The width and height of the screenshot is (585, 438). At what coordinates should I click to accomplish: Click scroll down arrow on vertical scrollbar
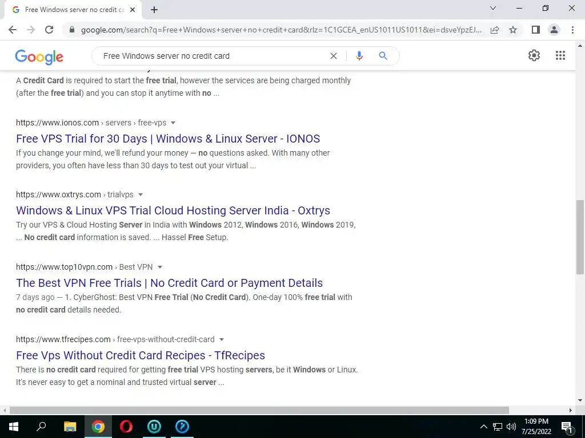coord(579,401)
